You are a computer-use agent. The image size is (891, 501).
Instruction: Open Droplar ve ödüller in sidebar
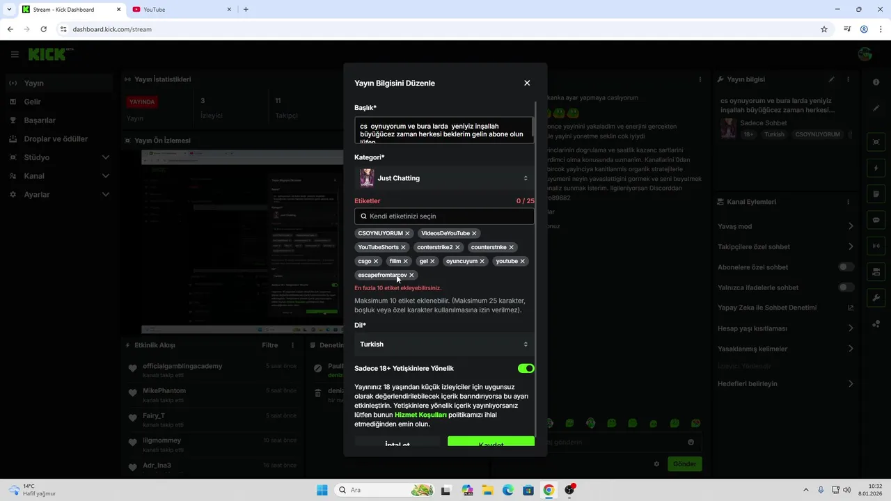pos(59,139)
